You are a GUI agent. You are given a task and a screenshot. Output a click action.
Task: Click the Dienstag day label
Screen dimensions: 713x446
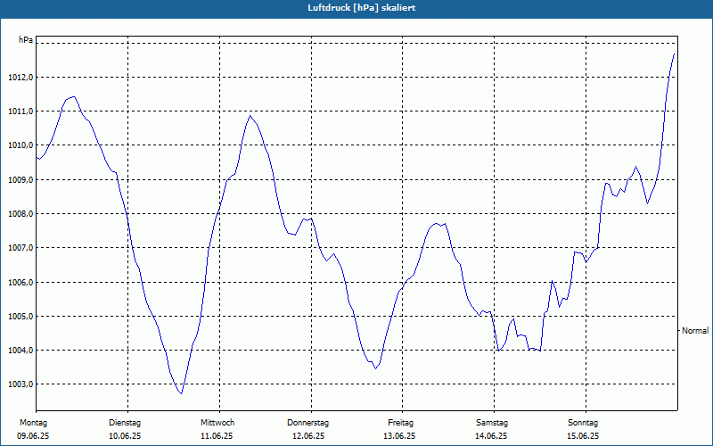click(125, 423)
